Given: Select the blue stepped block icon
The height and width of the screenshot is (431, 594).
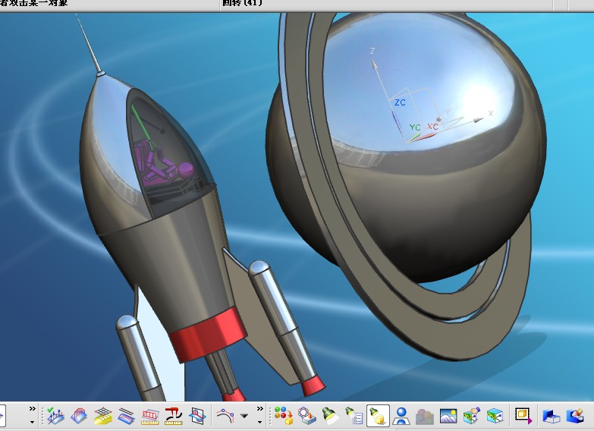Looking at the screenshot, I should pos(552,417).
